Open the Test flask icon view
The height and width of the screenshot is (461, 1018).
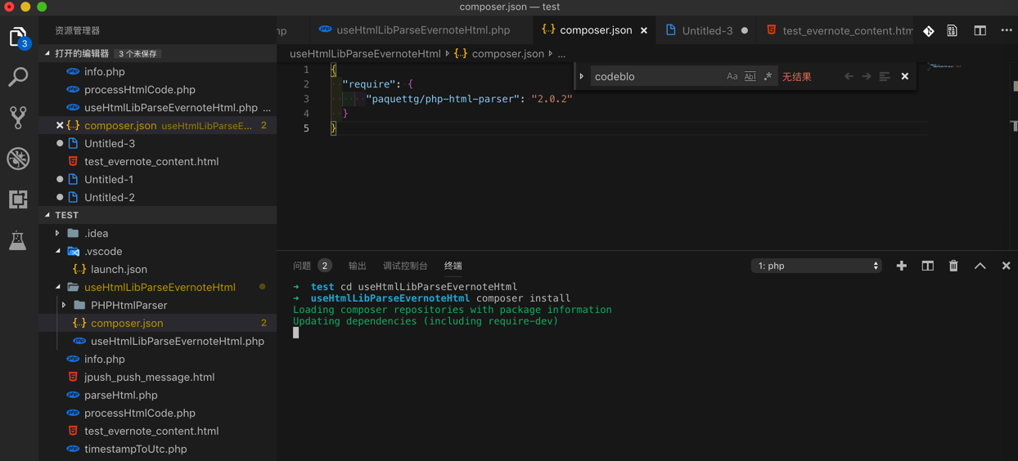[18, 240]
